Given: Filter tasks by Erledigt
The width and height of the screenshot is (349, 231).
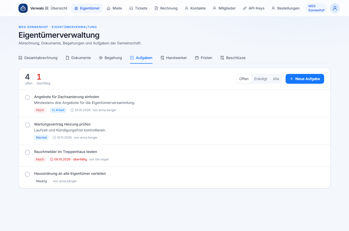Looking at the screenshot, I should (x=261, y=79).
